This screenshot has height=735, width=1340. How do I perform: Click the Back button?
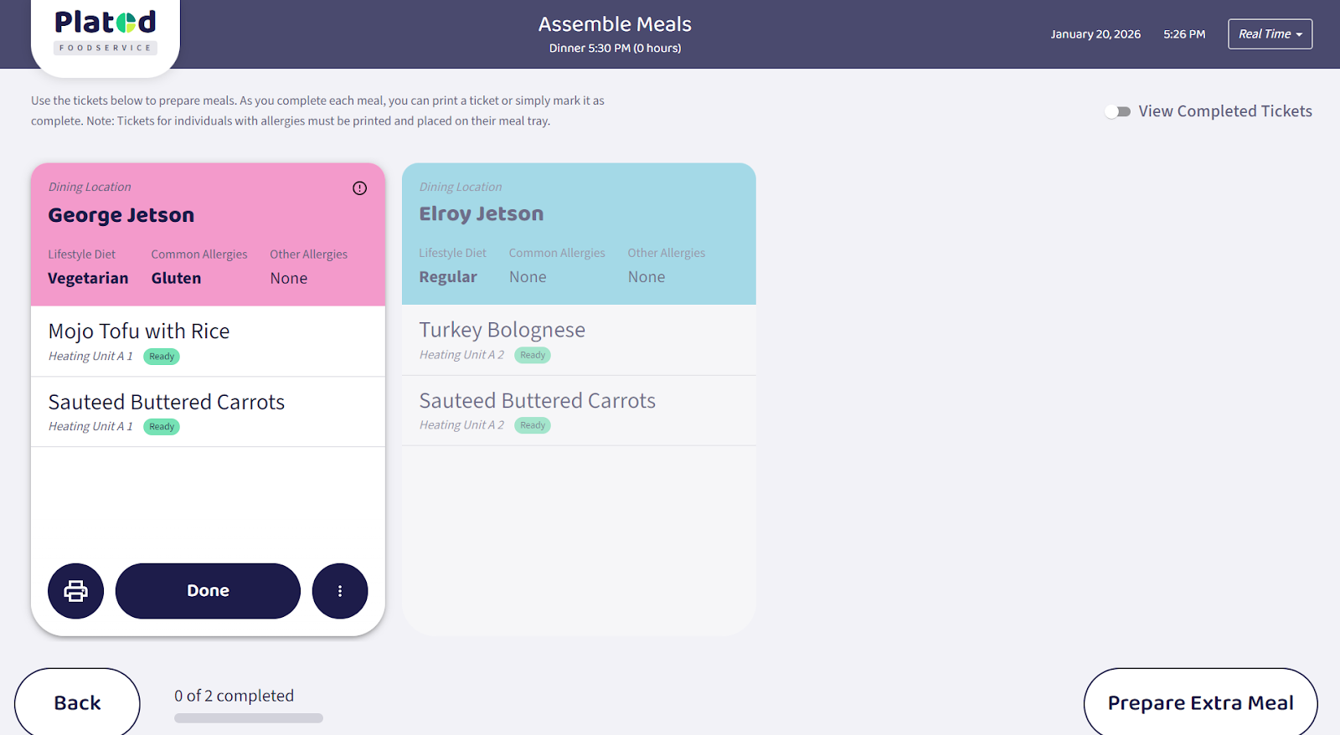pos(77,702)
